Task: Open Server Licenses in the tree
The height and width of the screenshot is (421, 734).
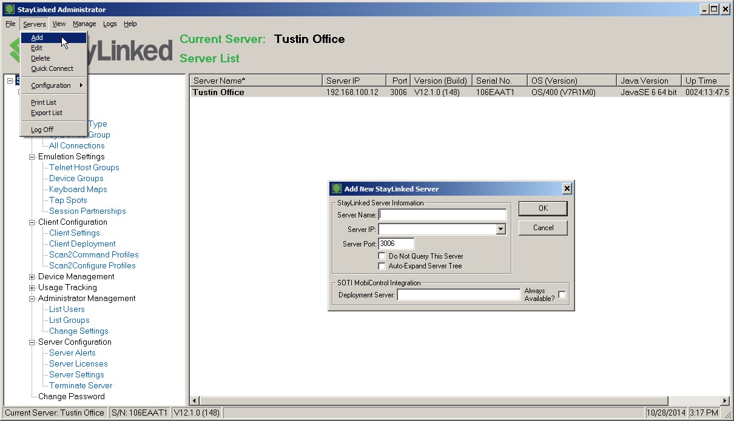Action: 77,363
